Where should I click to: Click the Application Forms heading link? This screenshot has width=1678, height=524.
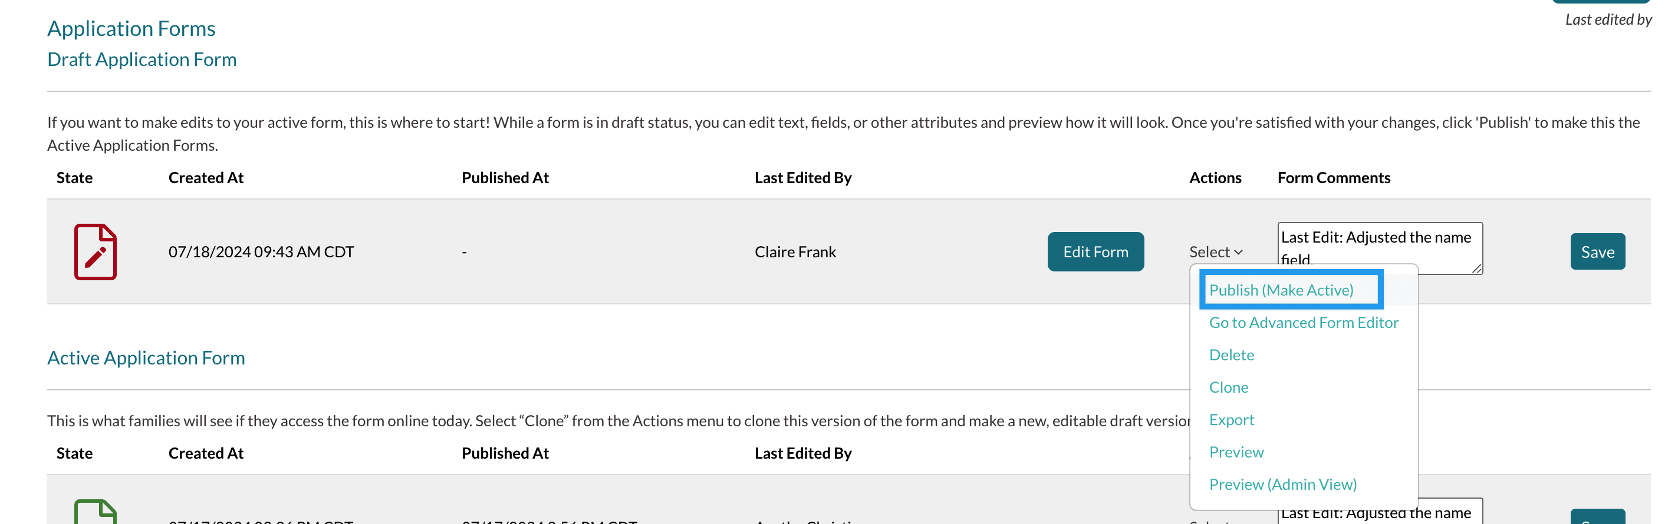131,29
